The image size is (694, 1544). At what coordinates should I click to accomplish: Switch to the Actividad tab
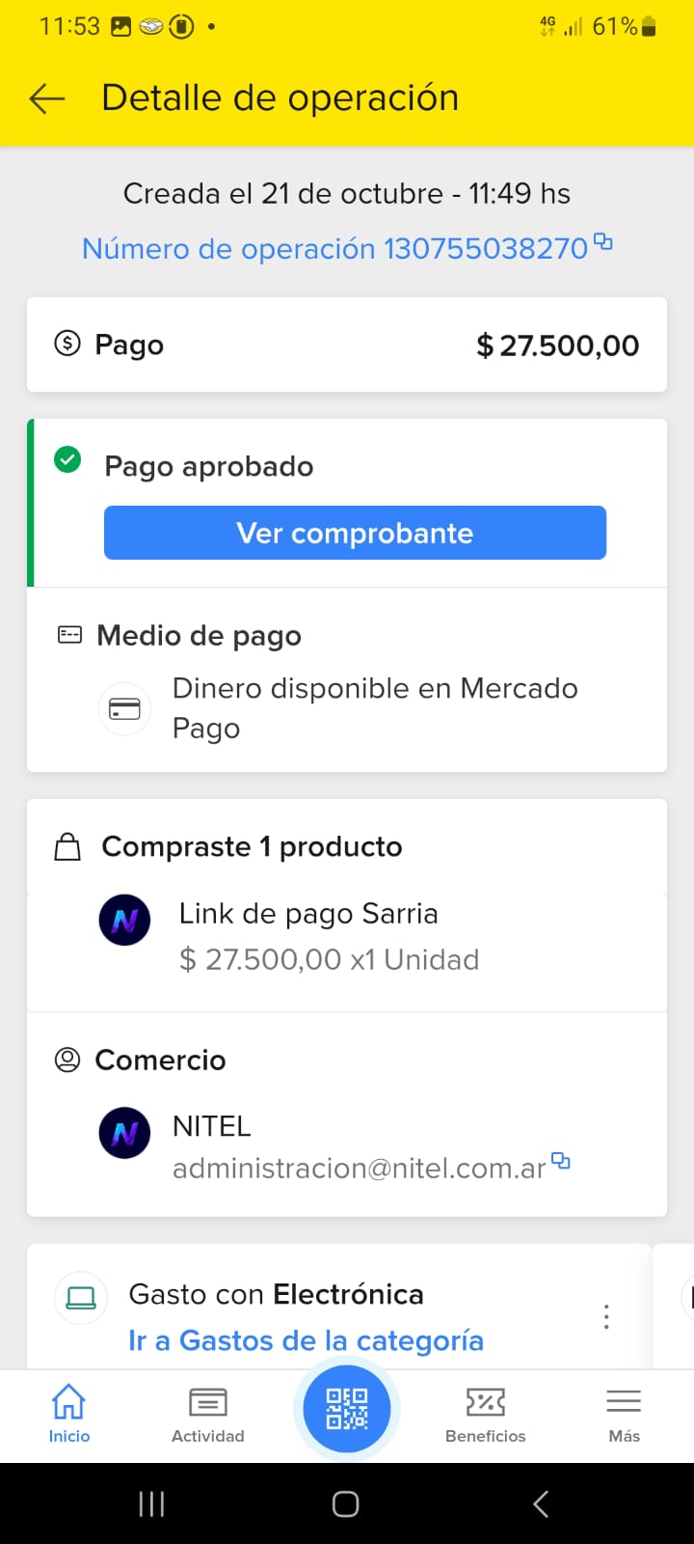coord(208,1414)
